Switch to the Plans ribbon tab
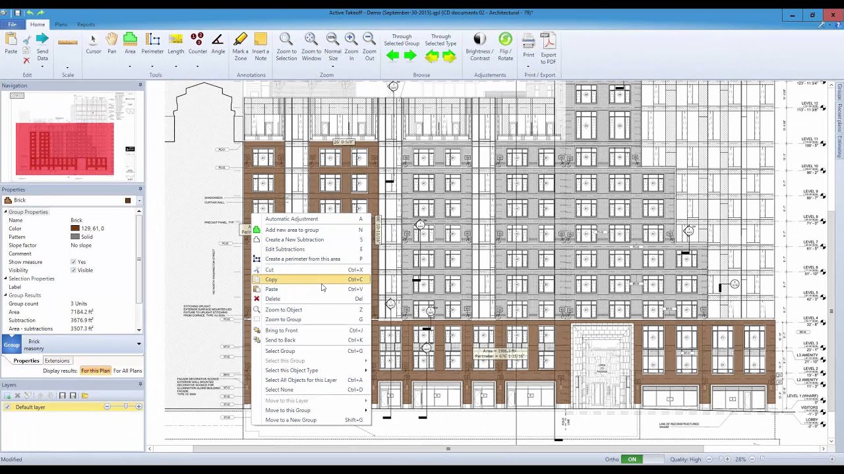This screenshot has height=474, width=844. click(61, 24)
